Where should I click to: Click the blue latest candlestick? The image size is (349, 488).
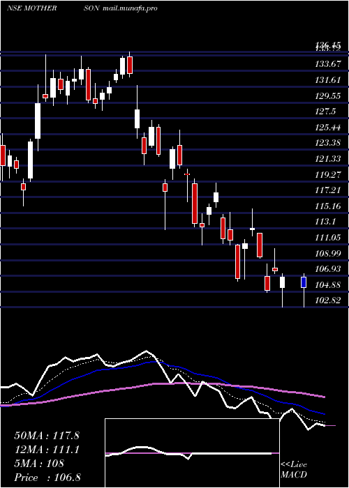(304, 282)
